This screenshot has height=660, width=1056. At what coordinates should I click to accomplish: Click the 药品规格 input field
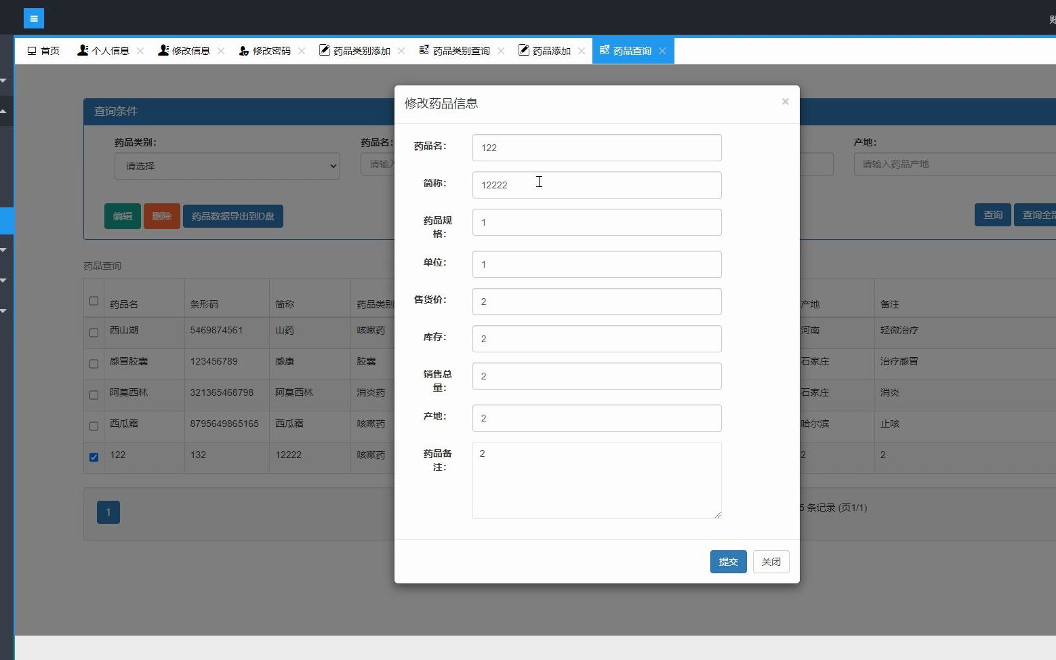click(x=596, y=222)
